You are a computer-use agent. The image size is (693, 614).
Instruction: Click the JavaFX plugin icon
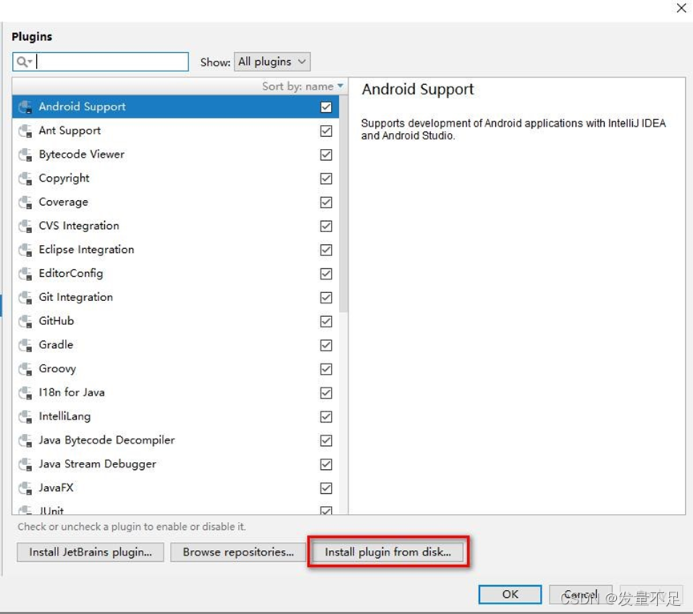[x=25, y=488]
